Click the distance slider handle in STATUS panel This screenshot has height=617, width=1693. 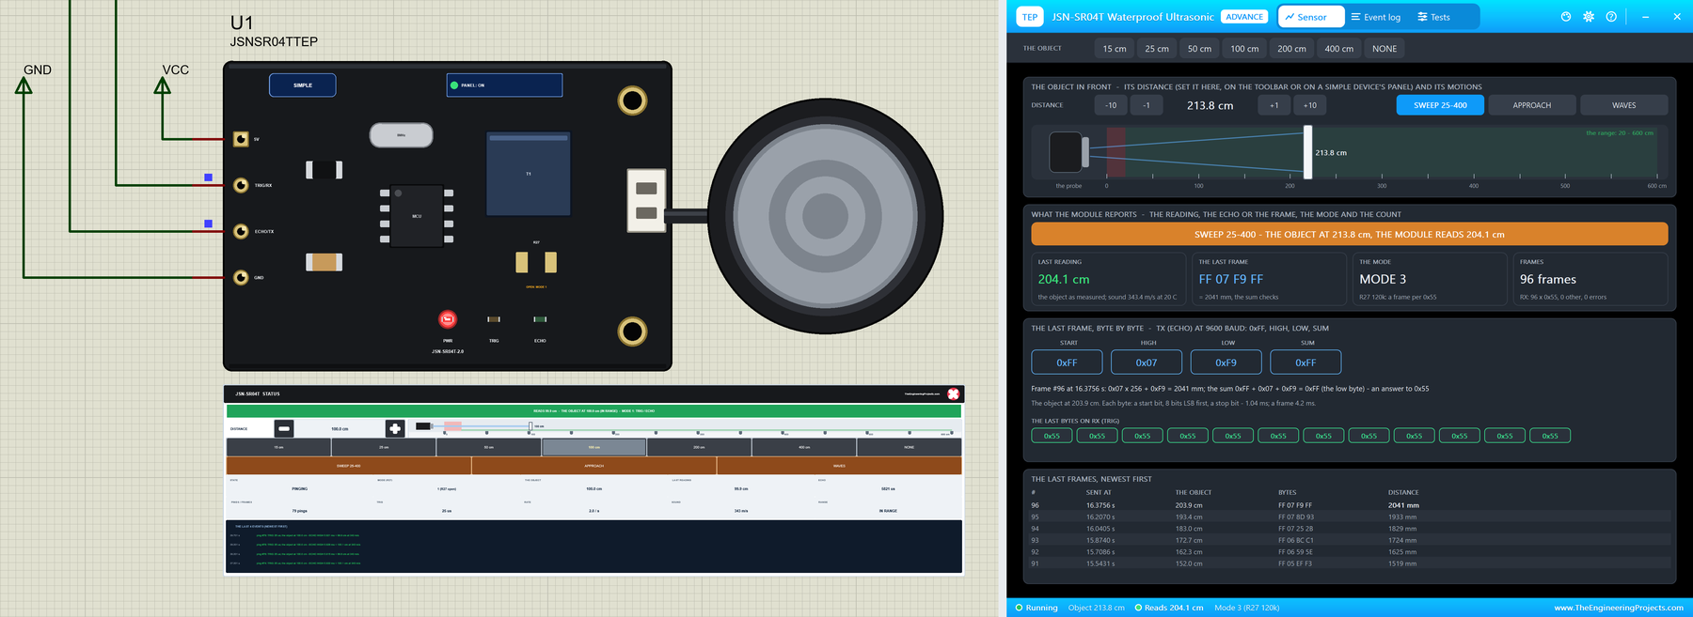point(530,426)
